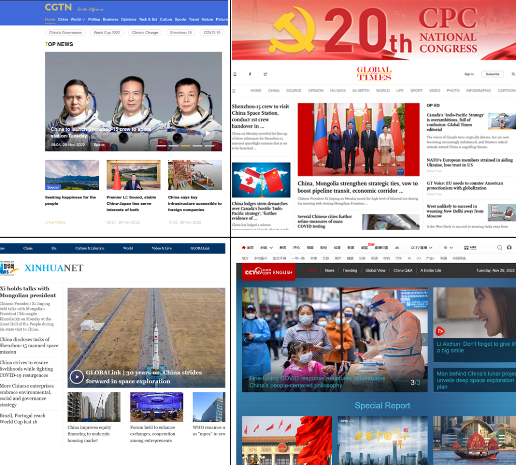Play the Li Aichun video via red icon
The height and width of the screenshot is (465, 516).
[440, 331]
